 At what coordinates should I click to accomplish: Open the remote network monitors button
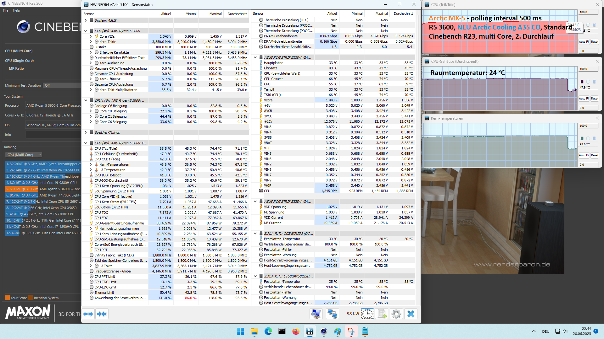point(332,314)
